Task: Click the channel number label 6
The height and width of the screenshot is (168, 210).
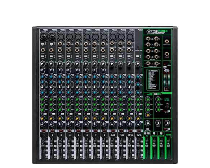Action: [x=87, y=135]
